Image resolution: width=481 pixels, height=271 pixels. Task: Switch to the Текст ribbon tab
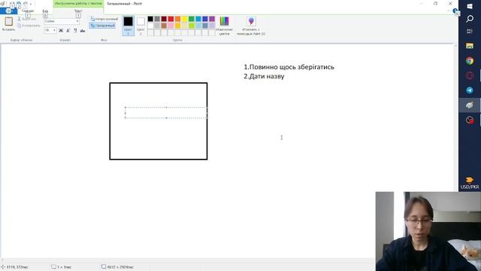pos(78,11)
